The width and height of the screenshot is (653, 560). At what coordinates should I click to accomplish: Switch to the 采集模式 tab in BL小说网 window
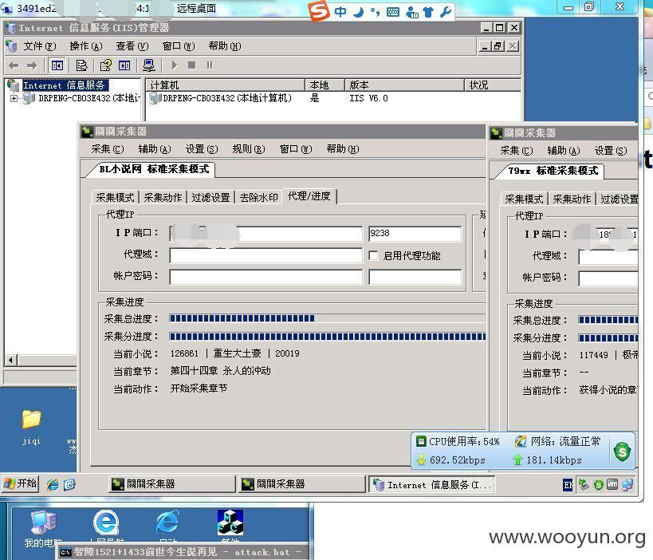pyautogui.click(x=116, y=198)
